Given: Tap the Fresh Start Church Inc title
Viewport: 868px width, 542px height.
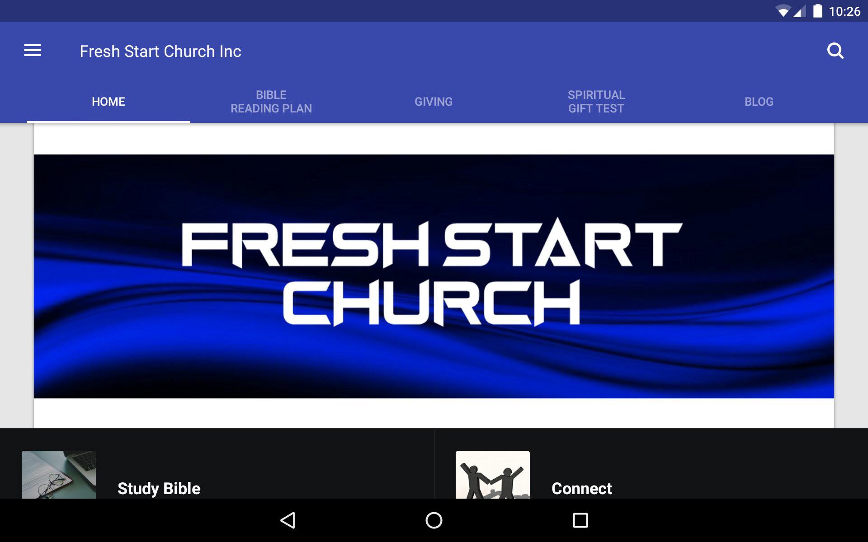Looking at the screenshot, I should [x=160, y=51].
